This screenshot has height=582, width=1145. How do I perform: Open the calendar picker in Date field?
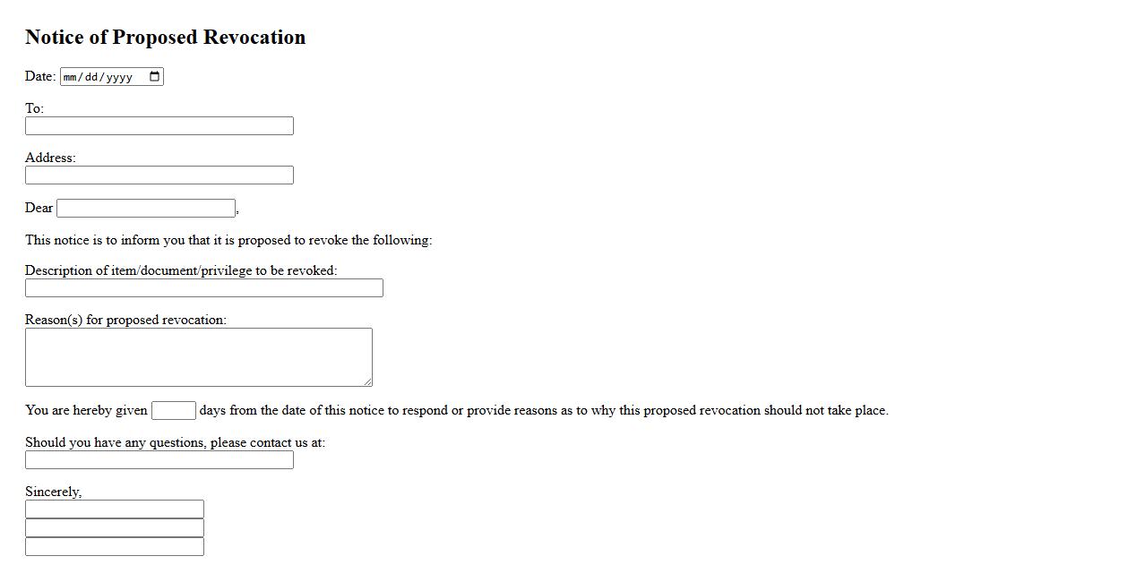[155, 76]
